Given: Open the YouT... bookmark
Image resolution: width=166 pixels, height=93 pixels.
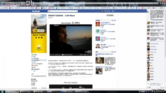Looking at the screenshot, I should coord(155,8).
